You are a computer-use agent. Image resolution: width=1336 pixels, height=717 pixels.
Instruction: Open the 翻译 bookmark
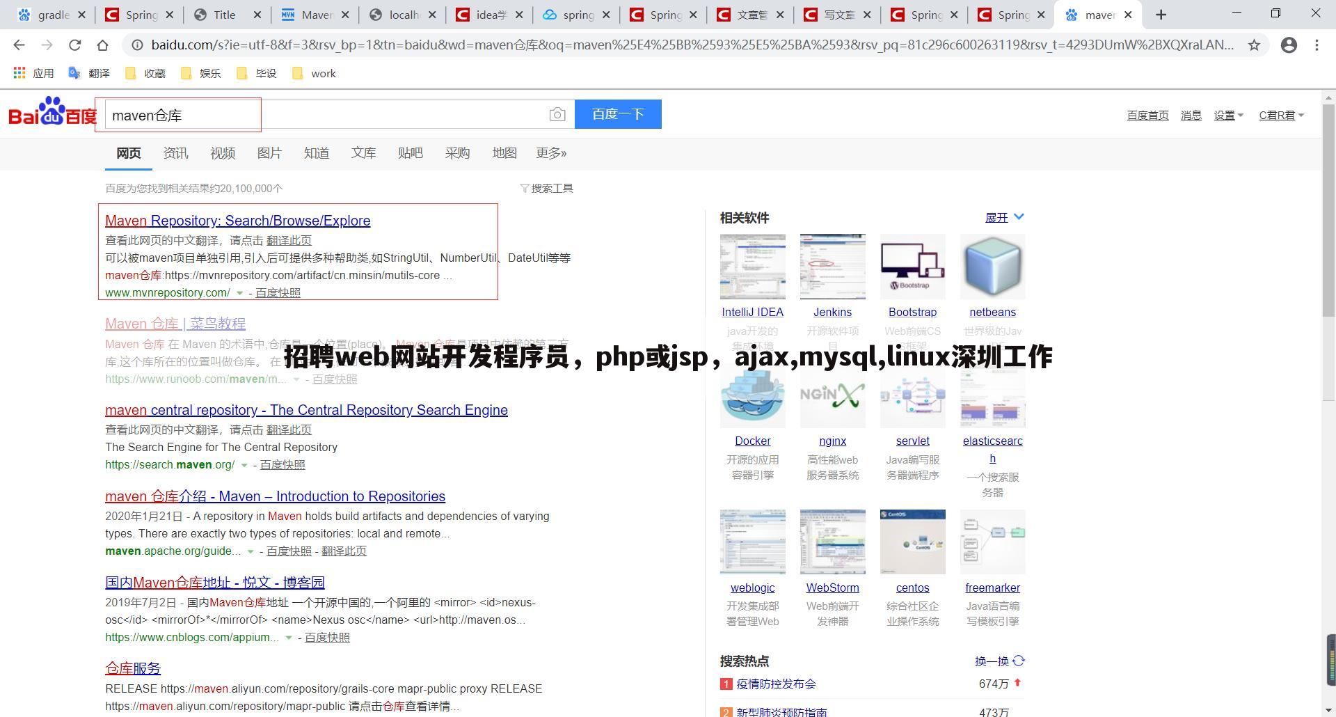pyautogui.click(x=89, y=73)
